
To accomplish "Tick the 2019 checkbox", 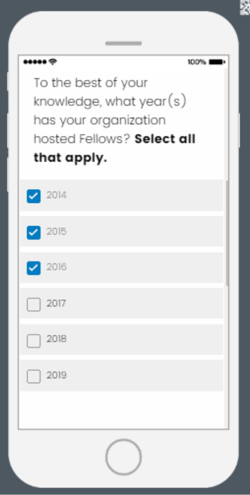I will click(33, 376).
